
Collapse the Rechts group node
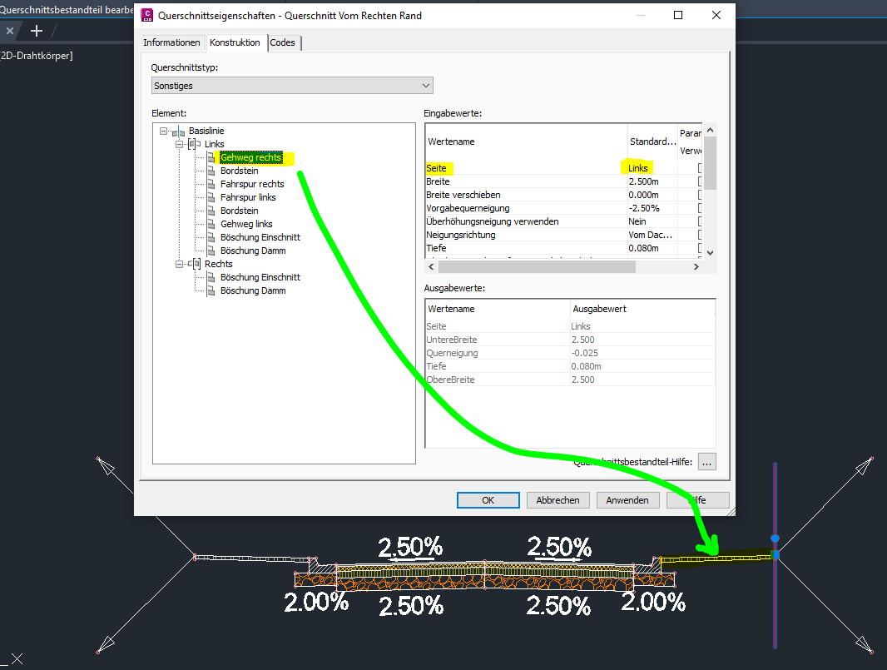180,264
